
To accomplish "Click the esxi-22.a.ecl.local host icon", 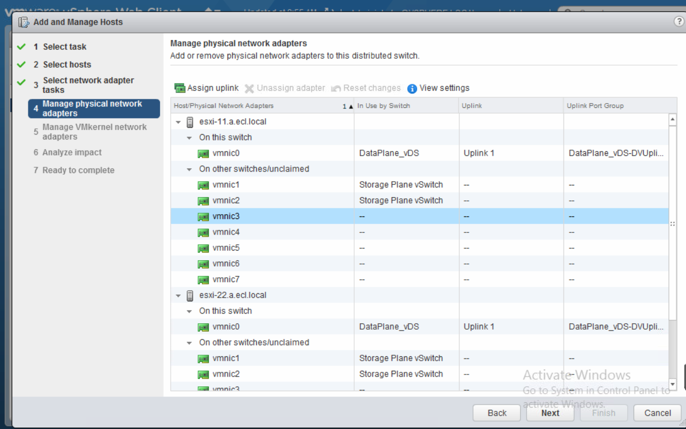I will pos(190,295).
